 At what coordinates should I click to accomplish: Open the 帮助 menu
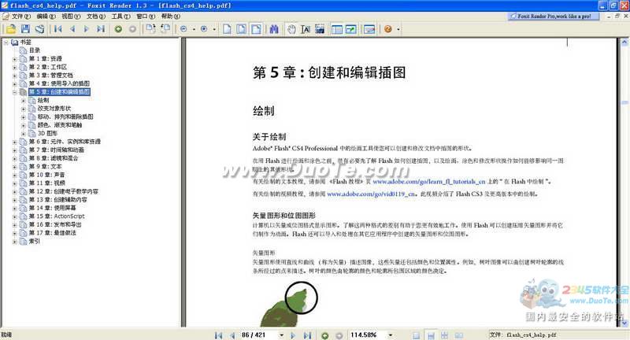coord(171,17)
